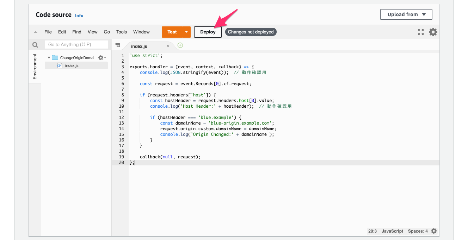The image size is (468, 240).
Task: Collapse the ChangeOriginDomain folder triangle
Action: 49,58
